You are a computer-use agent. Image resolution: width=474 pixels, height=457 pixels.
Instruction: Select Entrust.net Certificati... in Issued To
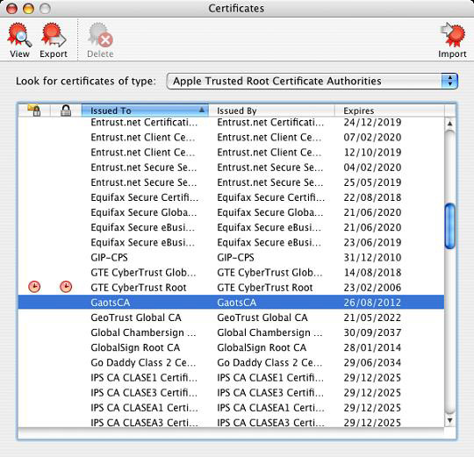[144, 122]
